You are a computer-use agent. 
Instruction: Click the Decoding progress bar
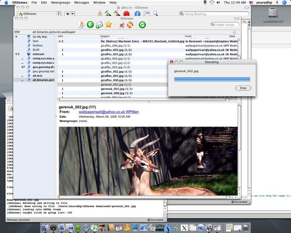(212, 79)
